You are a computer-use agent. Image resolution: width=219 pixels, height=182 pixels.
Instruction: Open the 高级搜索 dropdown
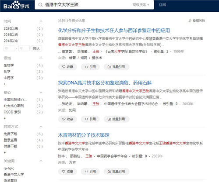click(141, 5)
